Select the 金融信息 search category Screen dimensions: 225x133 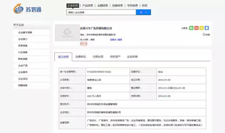point(103,6)
